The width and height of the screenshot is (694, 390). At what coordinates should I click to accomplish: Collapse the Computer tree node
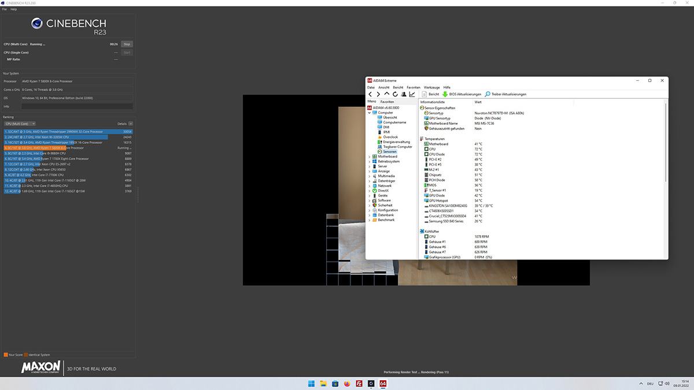coord(370,113)
